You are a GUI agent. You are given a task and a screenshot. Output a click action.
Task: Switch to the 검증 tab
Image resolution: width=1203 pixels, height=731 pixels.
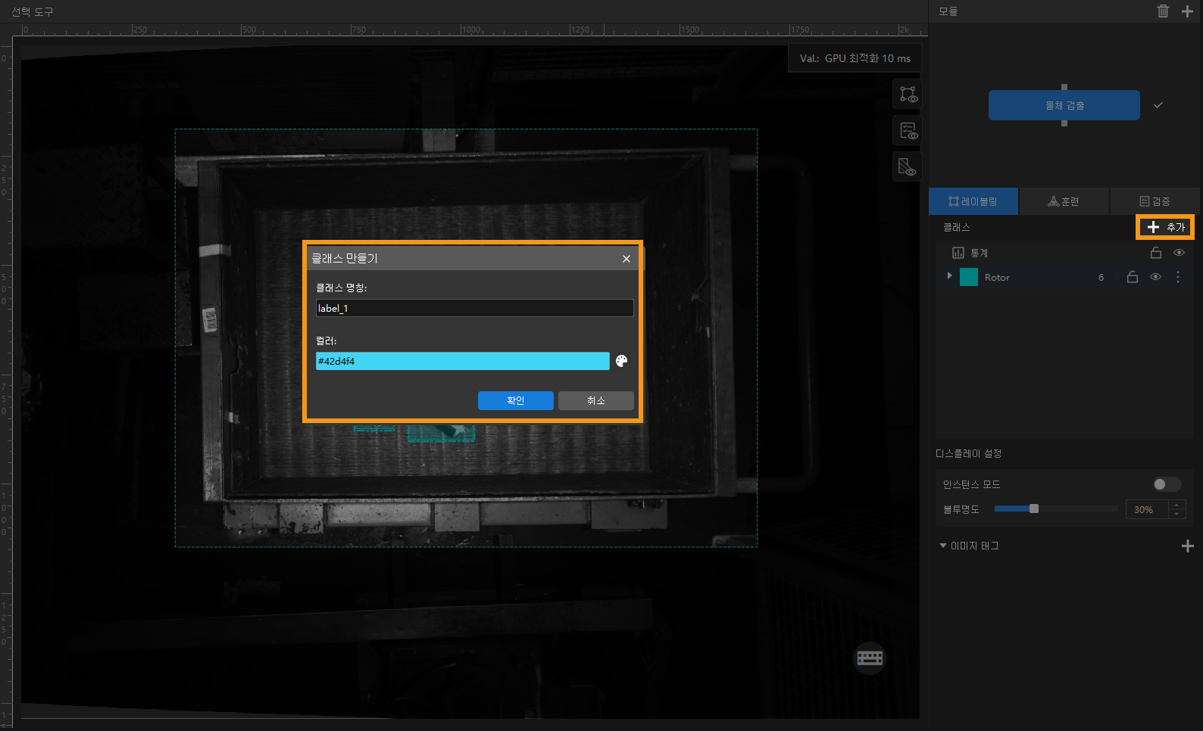(x=1155, y=201)
